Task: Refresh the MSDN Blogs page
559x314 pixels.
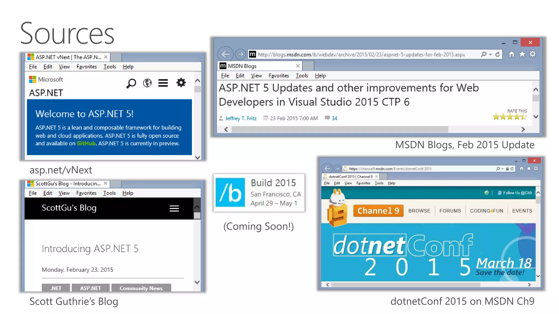Action: click(498, 54)
